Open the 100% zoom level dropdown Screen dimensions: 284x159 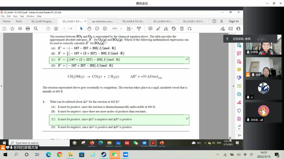point(117,29)
